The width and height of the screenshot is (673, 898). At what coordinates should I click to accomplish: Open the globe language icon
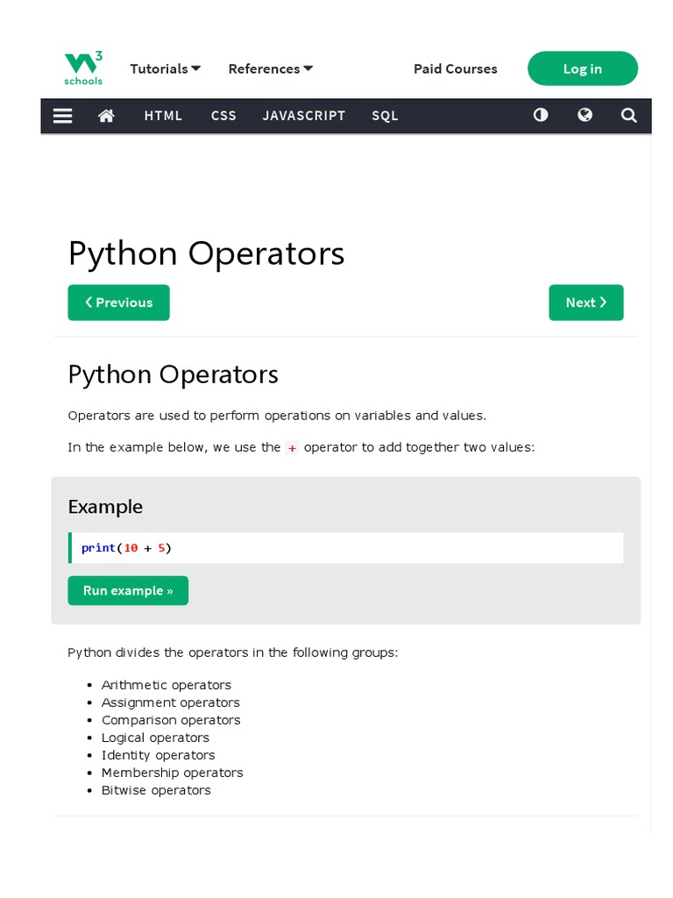584,115
